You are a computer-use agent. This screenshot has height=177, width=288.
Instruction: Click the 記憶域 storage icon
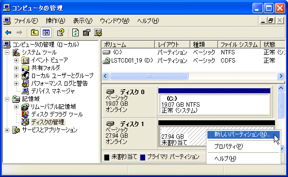click(x=16, y=99)
